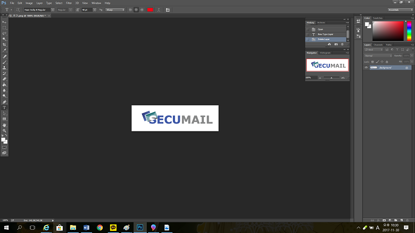Viewport: 415px width, 233px height.
Task: Toggle lock all in Layers panel
Action: tap(387, 62)
